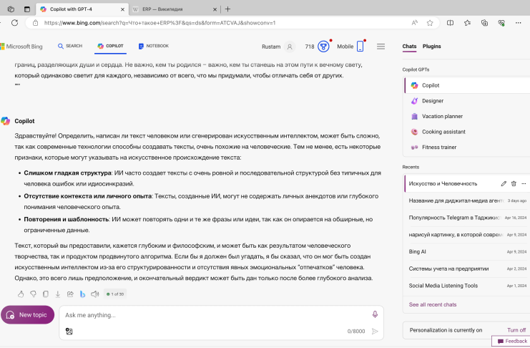Screen dimensions: 530x348
Task: Select the Designer GPT
Action: click(x=467, y=101)
